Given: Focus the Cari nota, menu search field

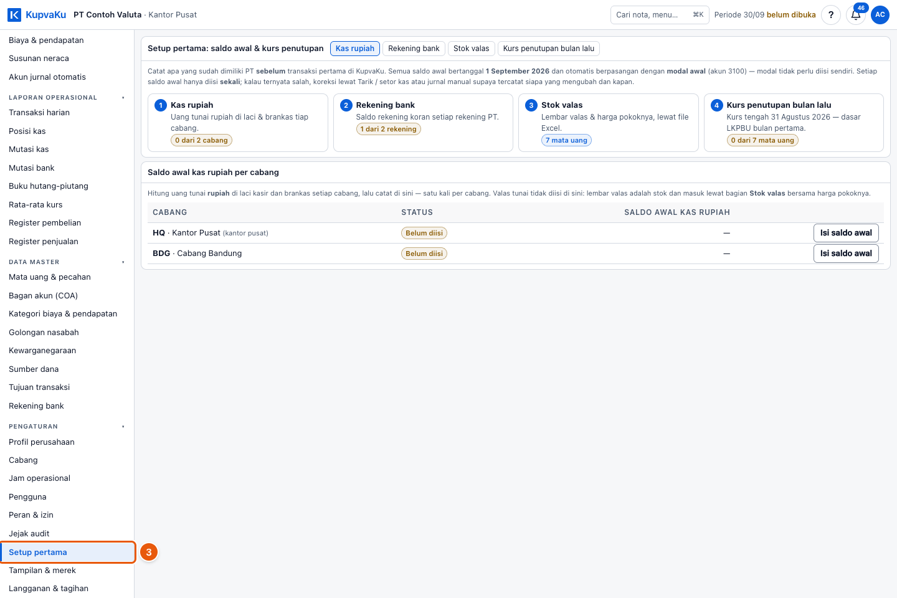Looking at the screenshot, I should pyautogui.click(x=660, y=14).
